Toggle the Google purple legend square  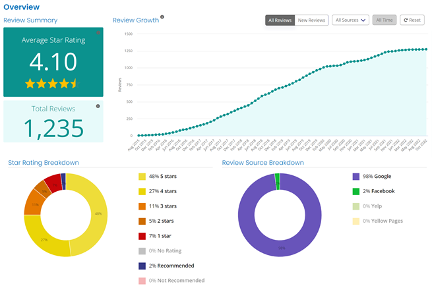pyautogui.click(x=357, y=177)
